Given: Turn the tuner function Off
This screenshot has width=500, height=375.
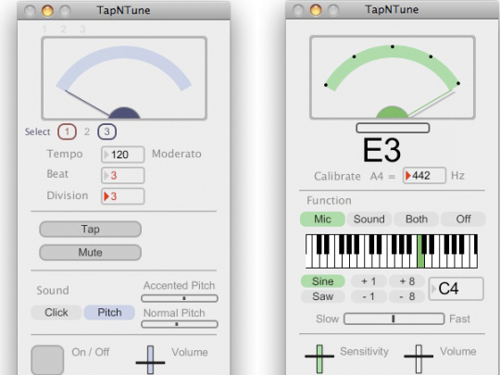Looking at the screenshot, I should tap(463, 219).
